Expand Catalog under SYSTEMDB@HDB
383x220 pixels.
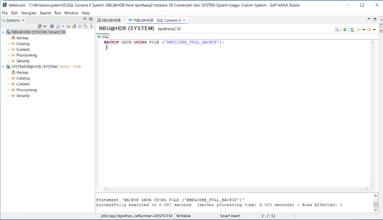coord(8,79)
